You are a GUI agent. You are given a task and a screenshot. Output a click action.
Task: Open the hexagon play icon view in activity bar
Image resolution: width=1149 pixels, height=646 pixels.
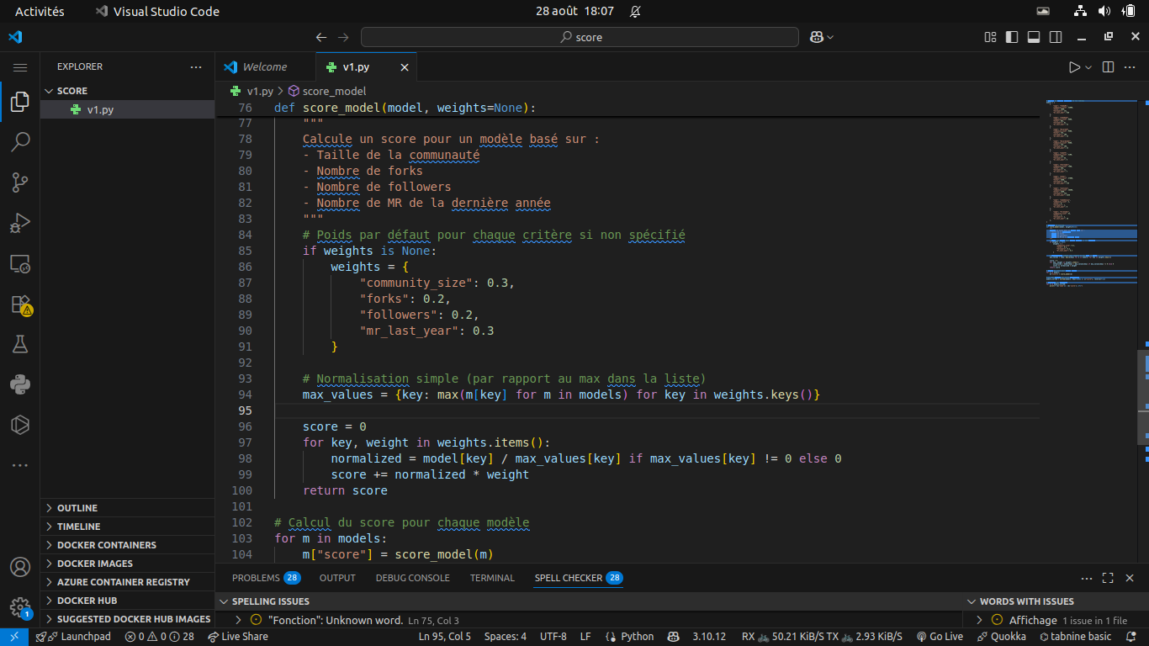click(x=20, y=425)
